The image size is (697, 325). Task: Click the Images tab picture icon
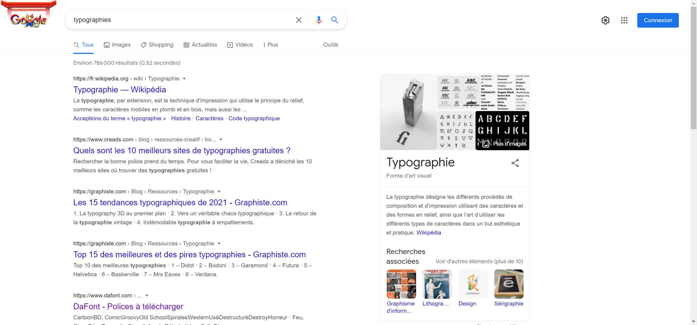pyautogui.click(x=107, y=45)
